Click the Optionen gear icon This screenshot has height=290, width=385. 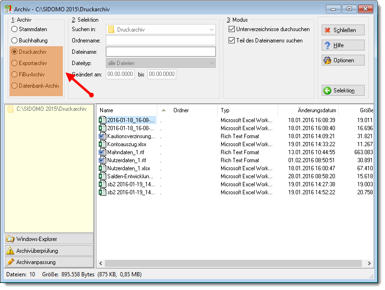tap(327, 60)
